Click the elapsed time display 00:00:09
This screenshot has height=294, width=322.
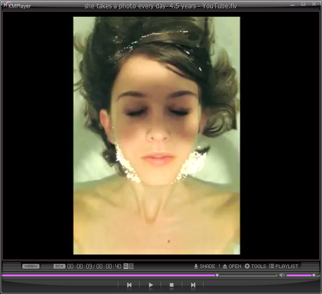click(x=79, y=266)
